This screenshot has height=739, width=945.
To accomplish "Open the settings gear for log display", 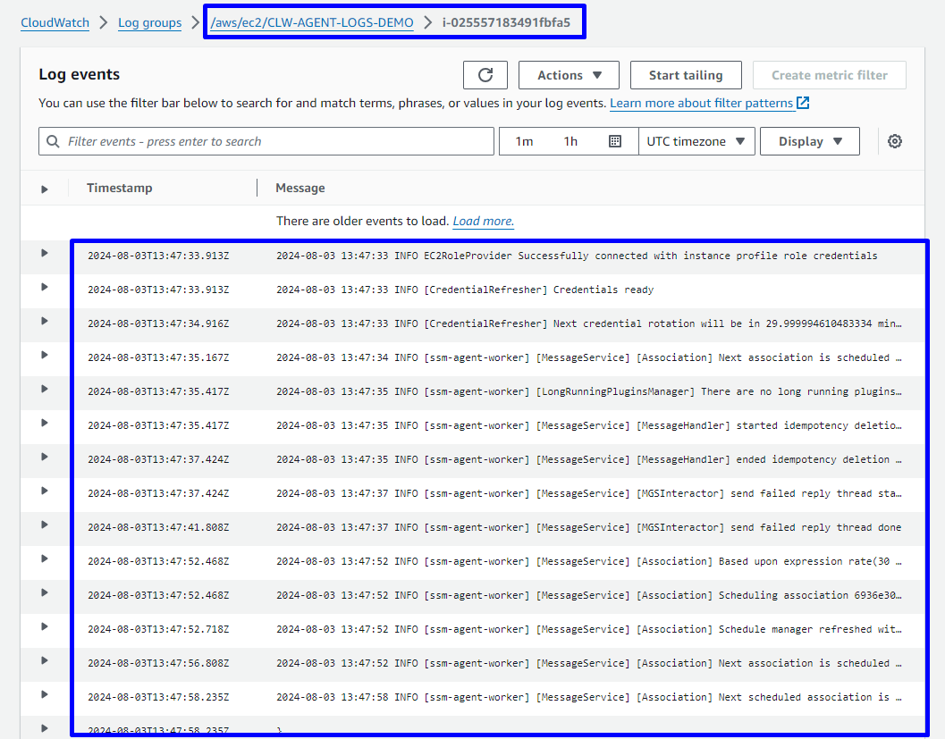I will [895, 141].
